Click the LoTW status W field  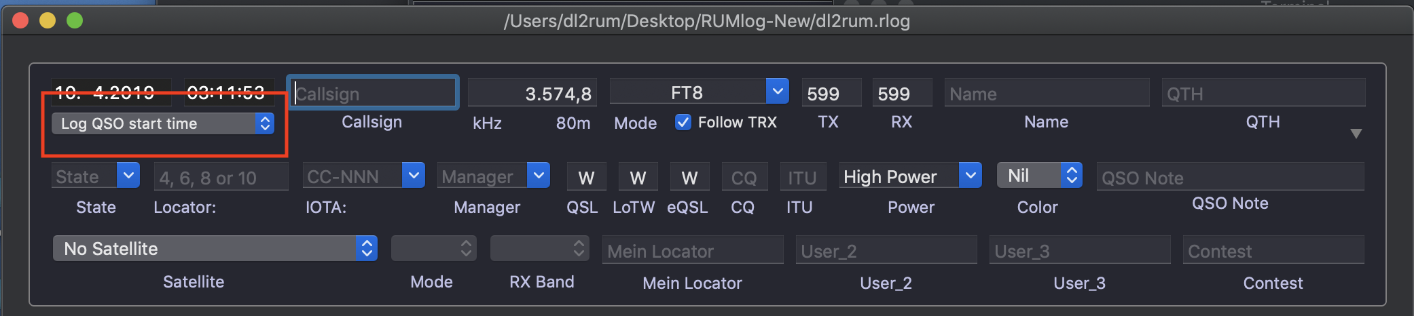click(638, 177)
